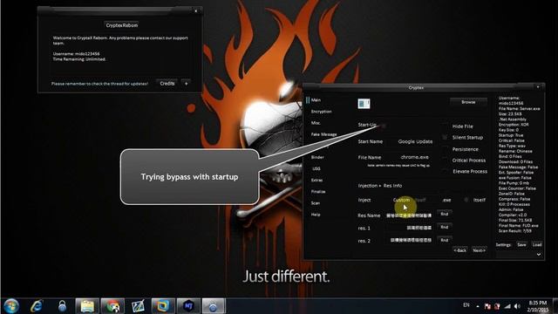Select the Itself radio option
The height and width of the screenshot is (314, 558).
pos(466,200)
